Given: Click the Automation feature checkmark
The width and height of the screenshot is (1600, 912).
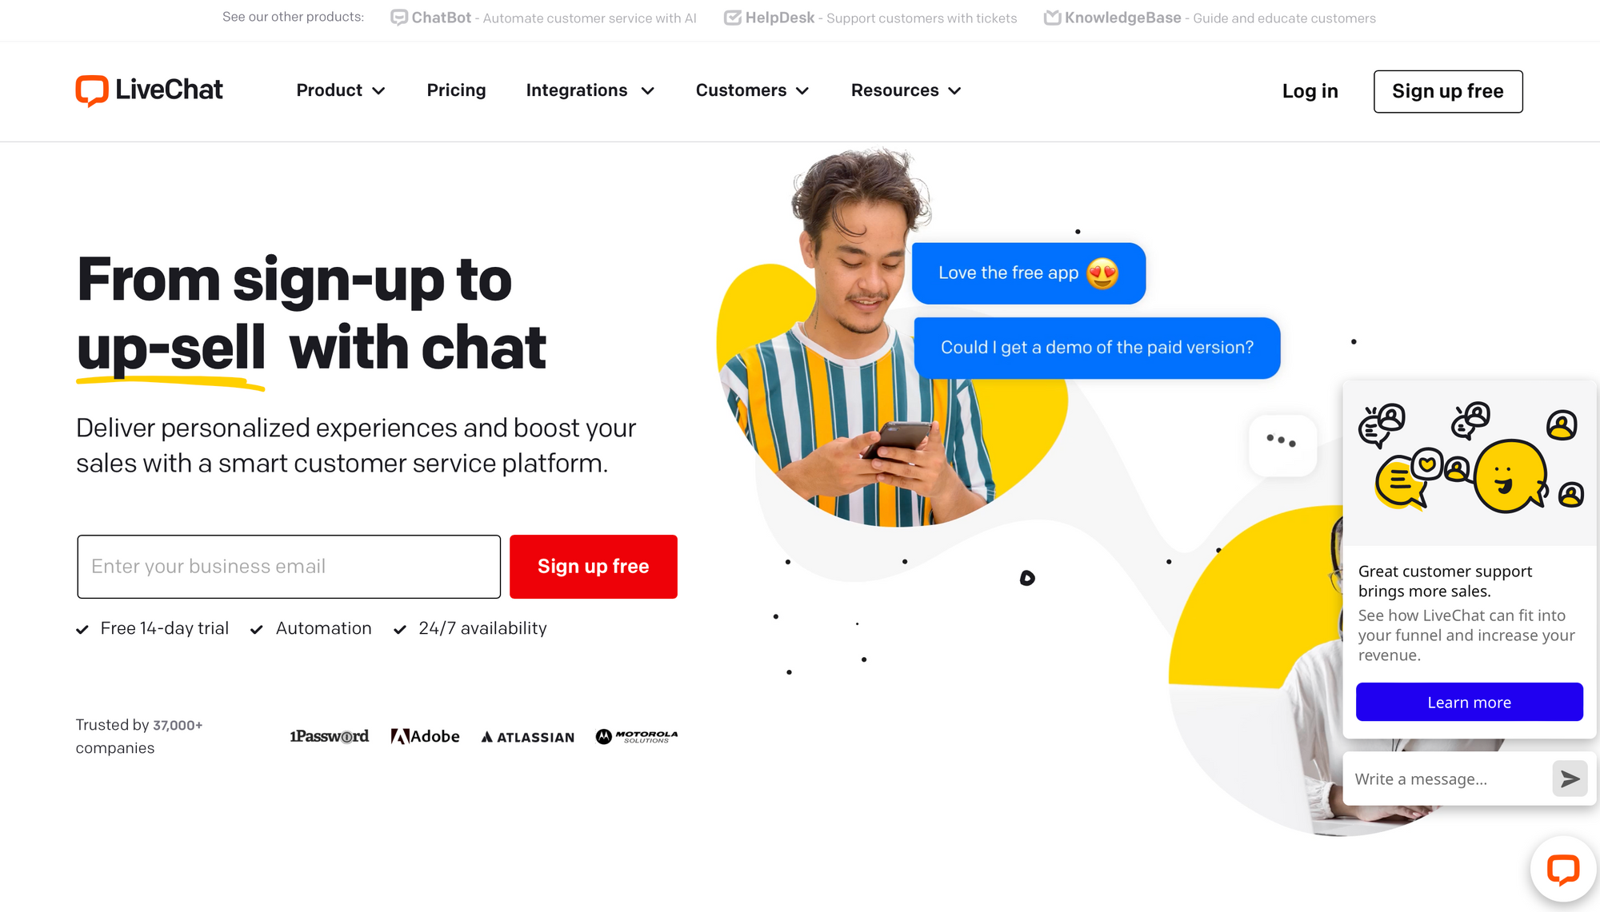Looking at the screenshot, I should [257, 629].
